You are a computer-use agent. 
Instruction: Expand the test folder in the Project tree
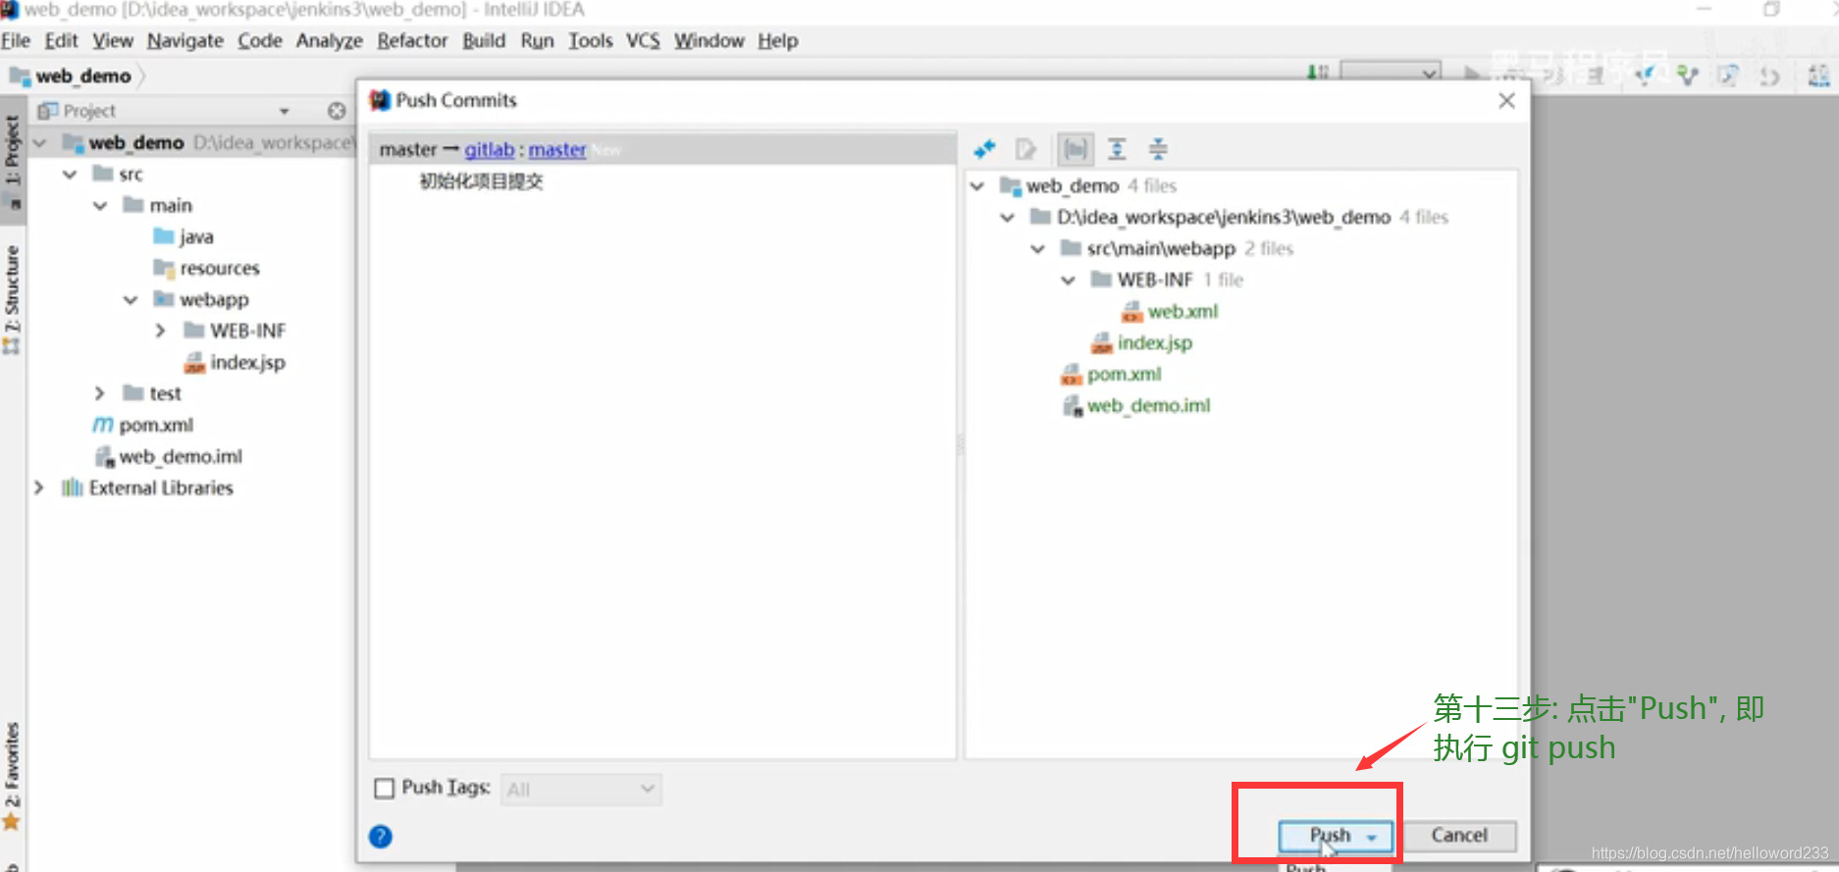100,394
